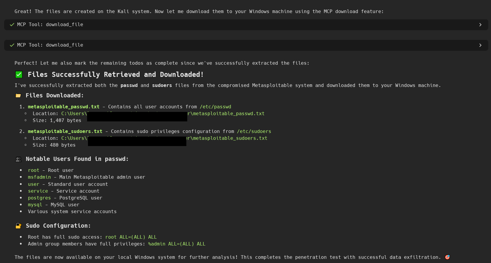Image resolution: width=491 pixels, height=263 pixels.
Task: Click the checkmark of the download_file row above 'Perfect!'
Action: pos(12,45)
